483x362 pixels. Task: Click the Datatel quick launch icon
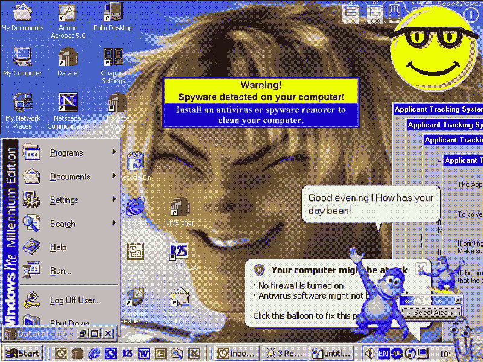pyautogui.click(x=77, y=353)
